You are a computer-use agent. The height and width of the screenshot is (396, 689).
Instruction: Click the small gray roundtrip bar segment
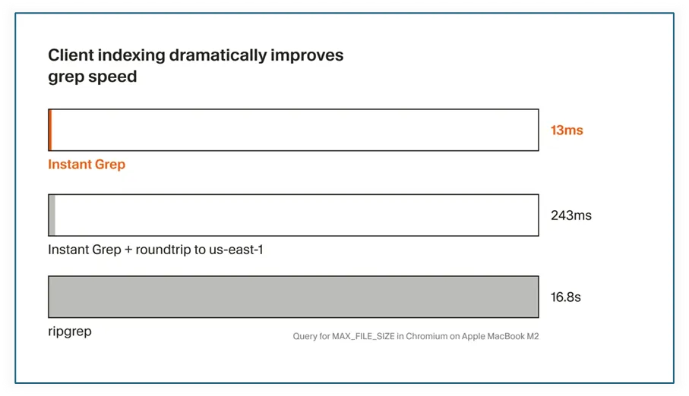point(52,215)
